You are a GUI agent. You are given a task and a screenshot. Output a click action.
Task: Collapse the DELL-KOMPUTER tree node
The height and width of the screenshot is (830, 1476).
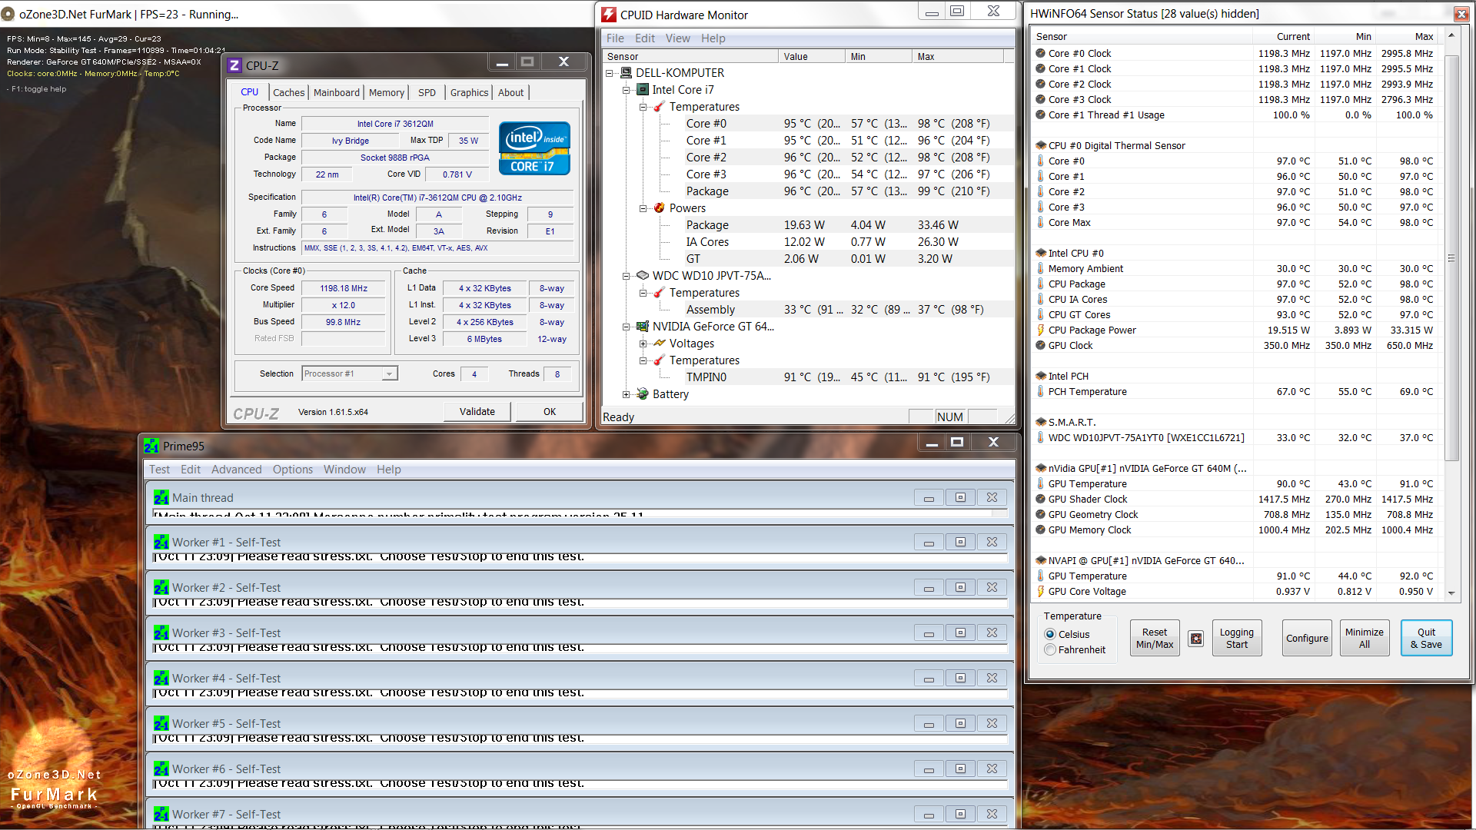click(609, 73)
